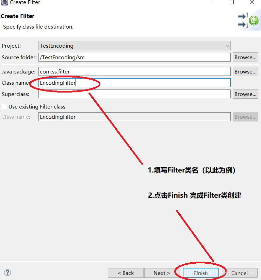
Task: Open help with the question mark icon
Action: tap(7, 273)
